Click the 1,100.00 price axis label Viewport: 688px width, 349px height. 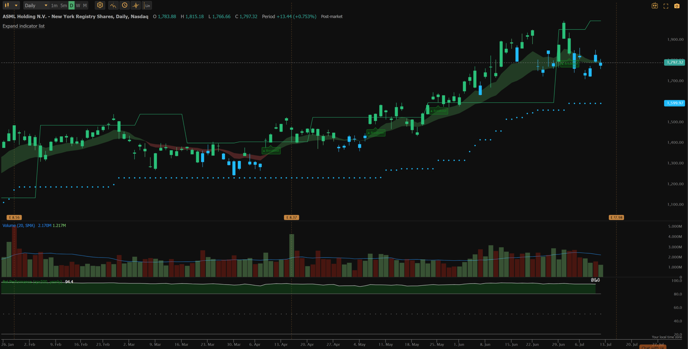point(675,204)
